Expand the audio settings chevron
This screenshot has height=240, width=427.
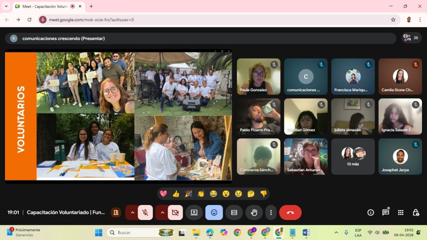(x=133, y=212)
